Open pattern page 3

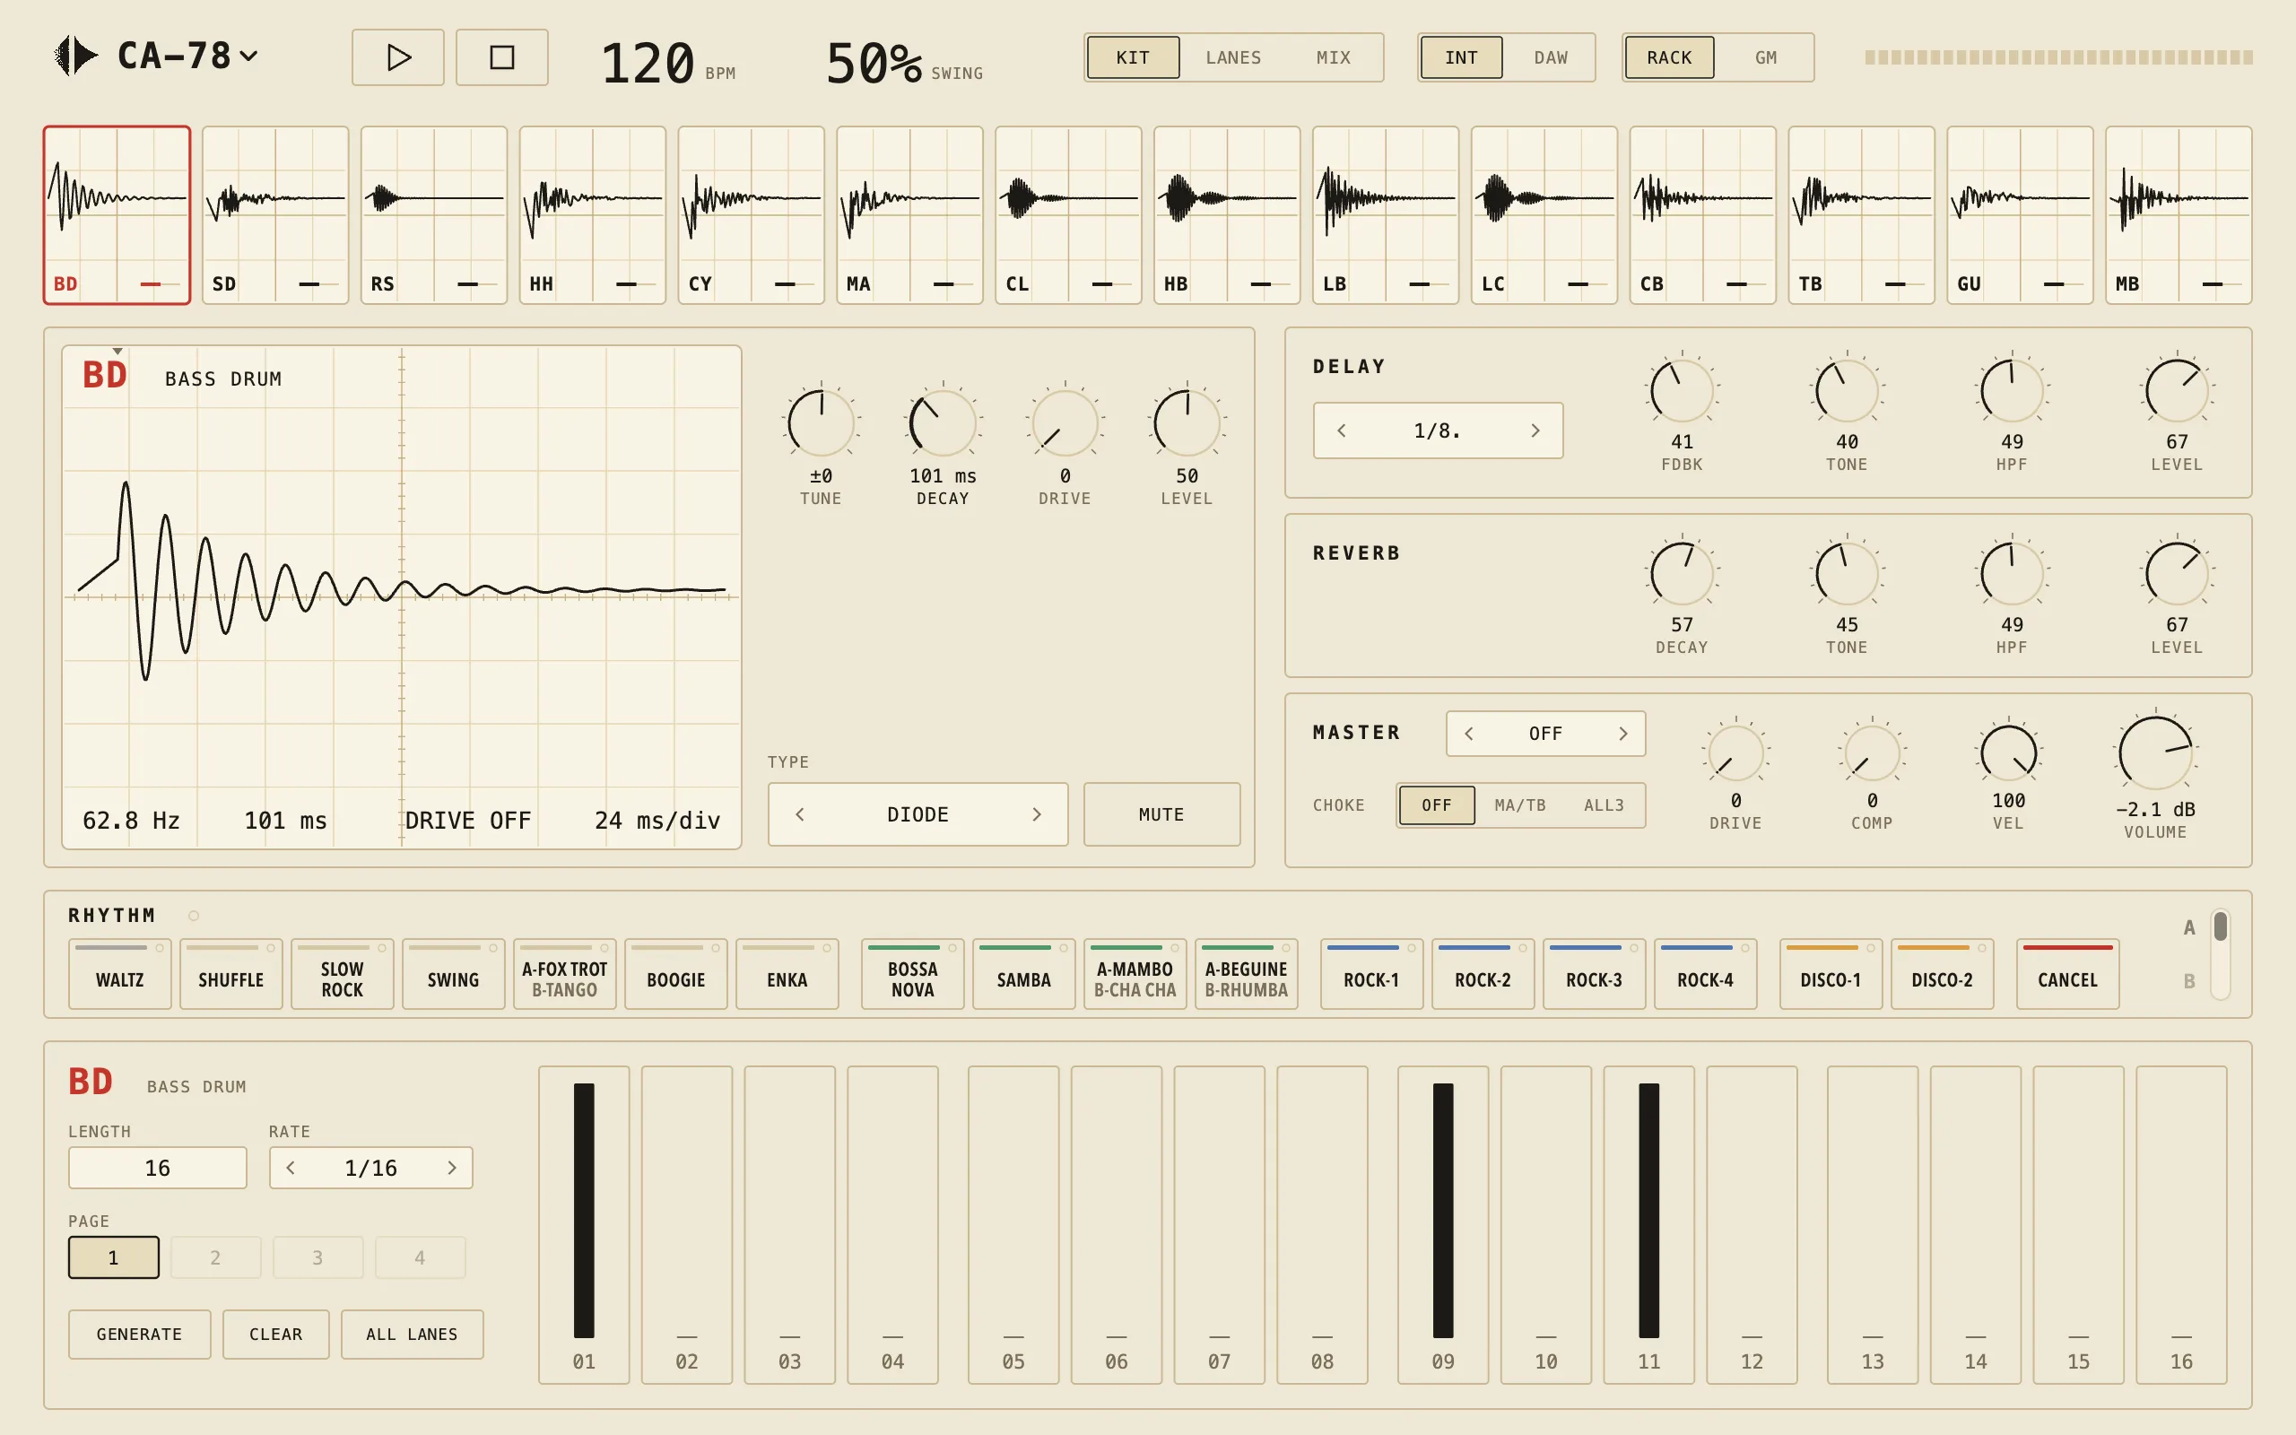coord(317,1257)
